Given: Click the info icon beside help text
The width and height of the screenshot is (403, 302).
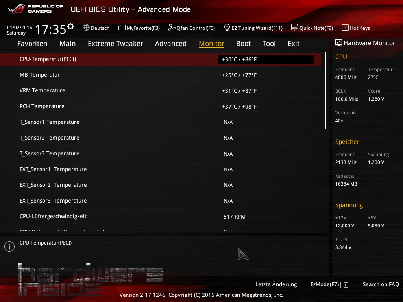Looking at the screenshot, I should [x=9, y=246].
